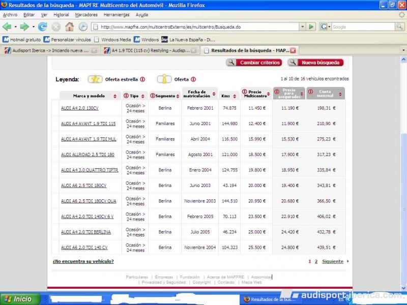
Task: Open the AUDI A4 2.0 130CV link
Action: tap(80, 108)
